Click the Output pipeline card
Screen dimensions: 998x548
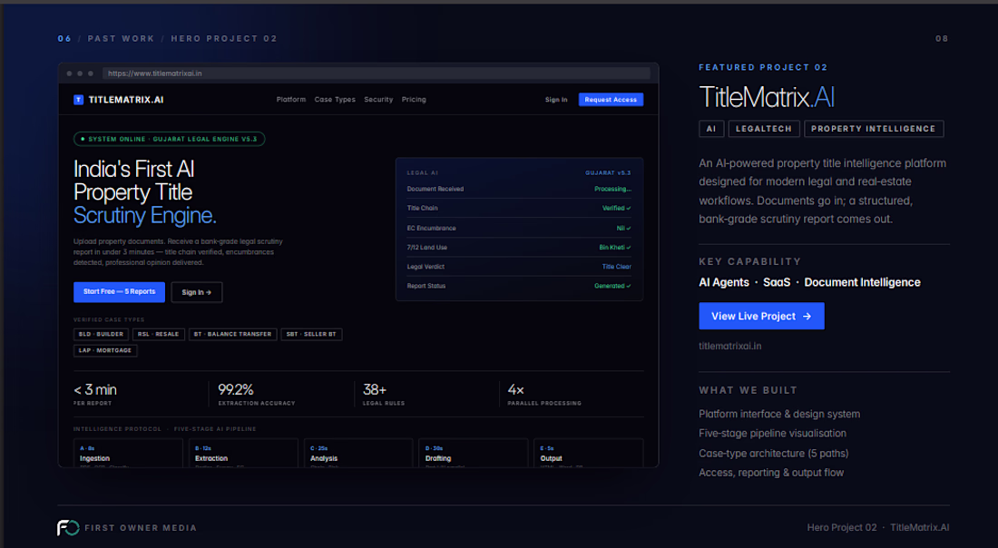click(589, 453)
